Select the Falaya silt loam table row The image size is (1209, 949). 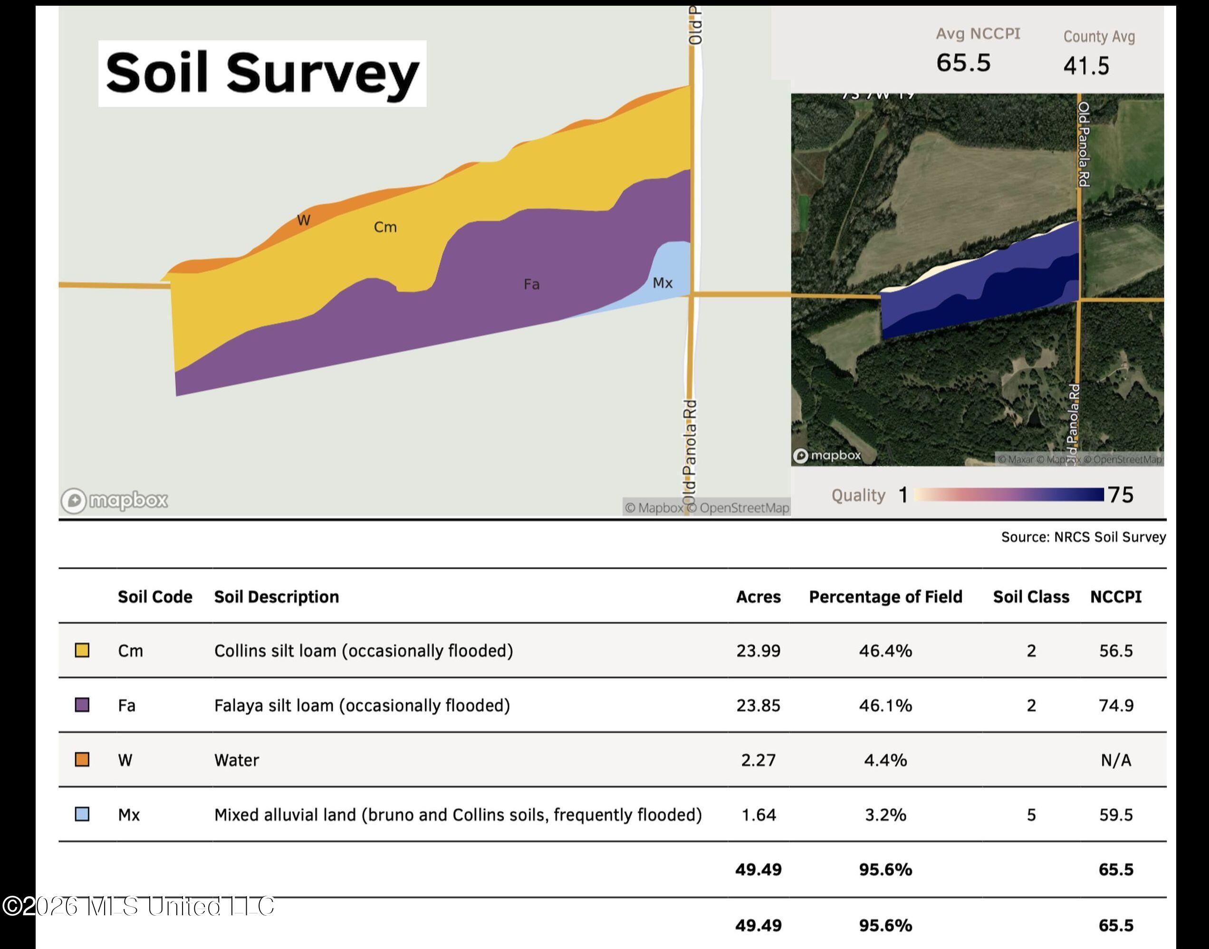(612, 705)
